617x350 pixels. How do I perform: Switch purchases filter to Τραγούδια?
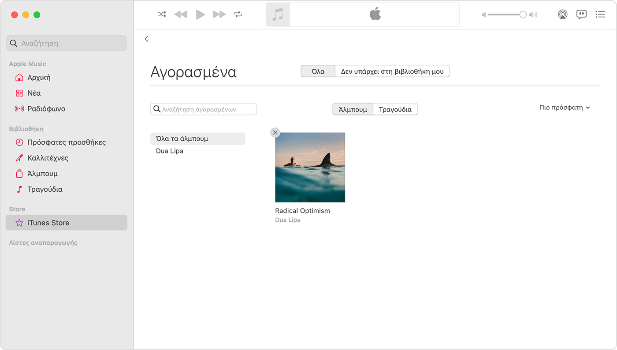coord(395,109)
